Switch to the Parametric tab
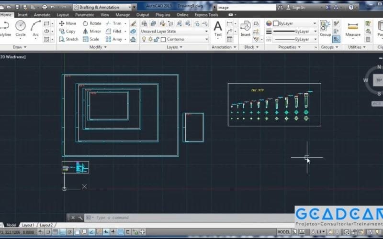The height and width of the screenshot is (239, 383). pos(85,15)
